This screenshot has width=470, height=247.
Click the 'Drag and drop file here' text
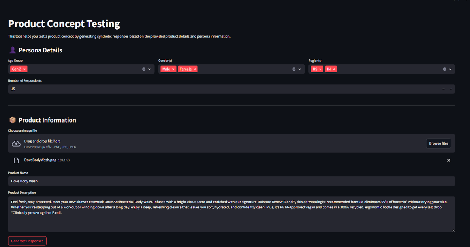pos(42,141)
